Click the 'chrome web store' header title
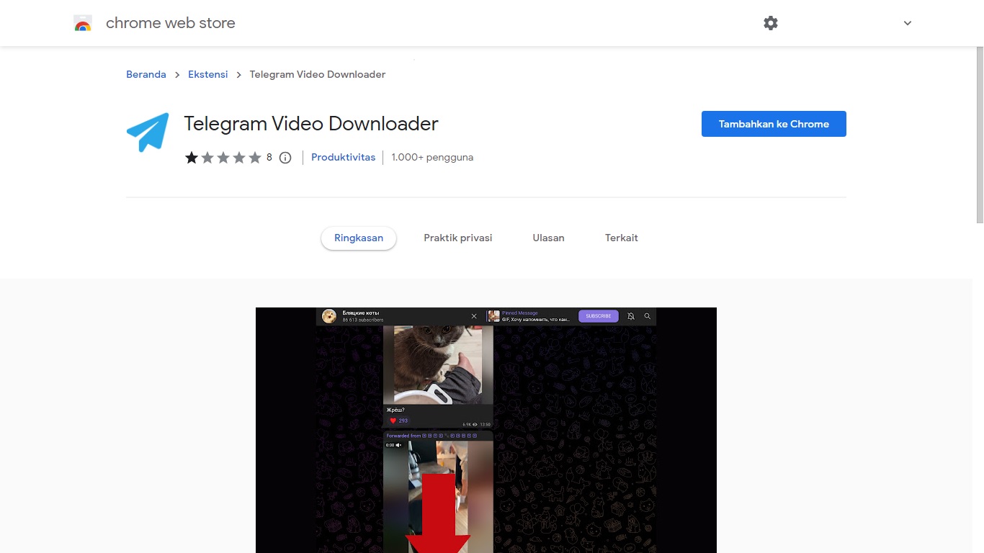The image size is (984, 553). point(171,23)
